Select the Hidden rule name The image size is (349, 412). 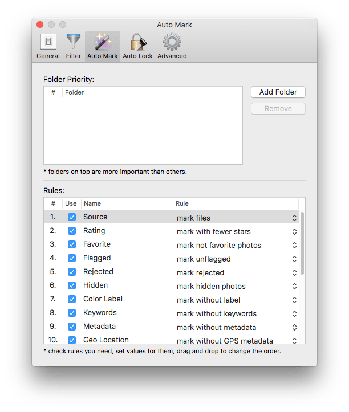pyautogui.click(x=95, y=285)
